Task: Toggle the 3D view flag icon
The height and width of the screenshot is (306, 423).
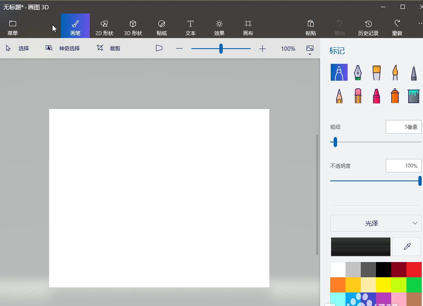Action: click(x=159, y=48)
